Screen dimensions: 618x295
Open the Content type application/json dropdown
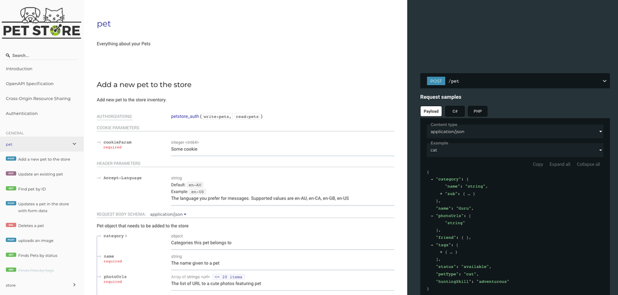(x=515, y=131)
